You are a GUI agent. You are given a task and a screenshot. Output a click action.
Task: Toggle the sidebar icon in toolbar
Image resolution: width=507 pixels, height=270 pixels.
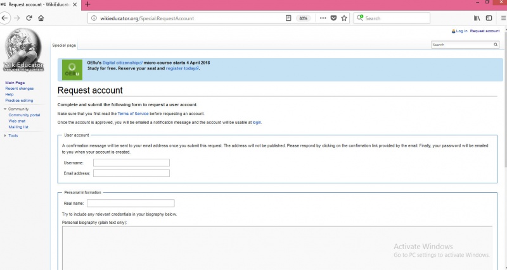coord(489,18)
